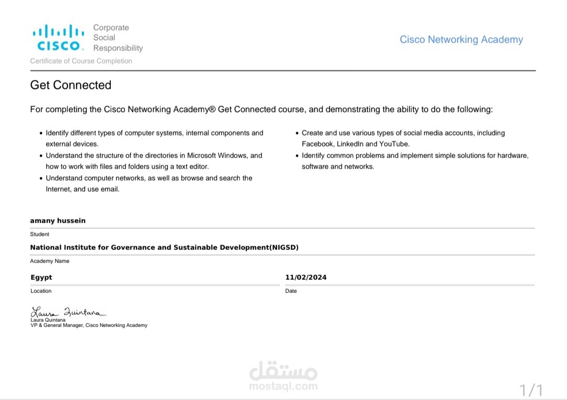Click the Get Connected course title
567x400 pixels.
(x=70, y=85)
